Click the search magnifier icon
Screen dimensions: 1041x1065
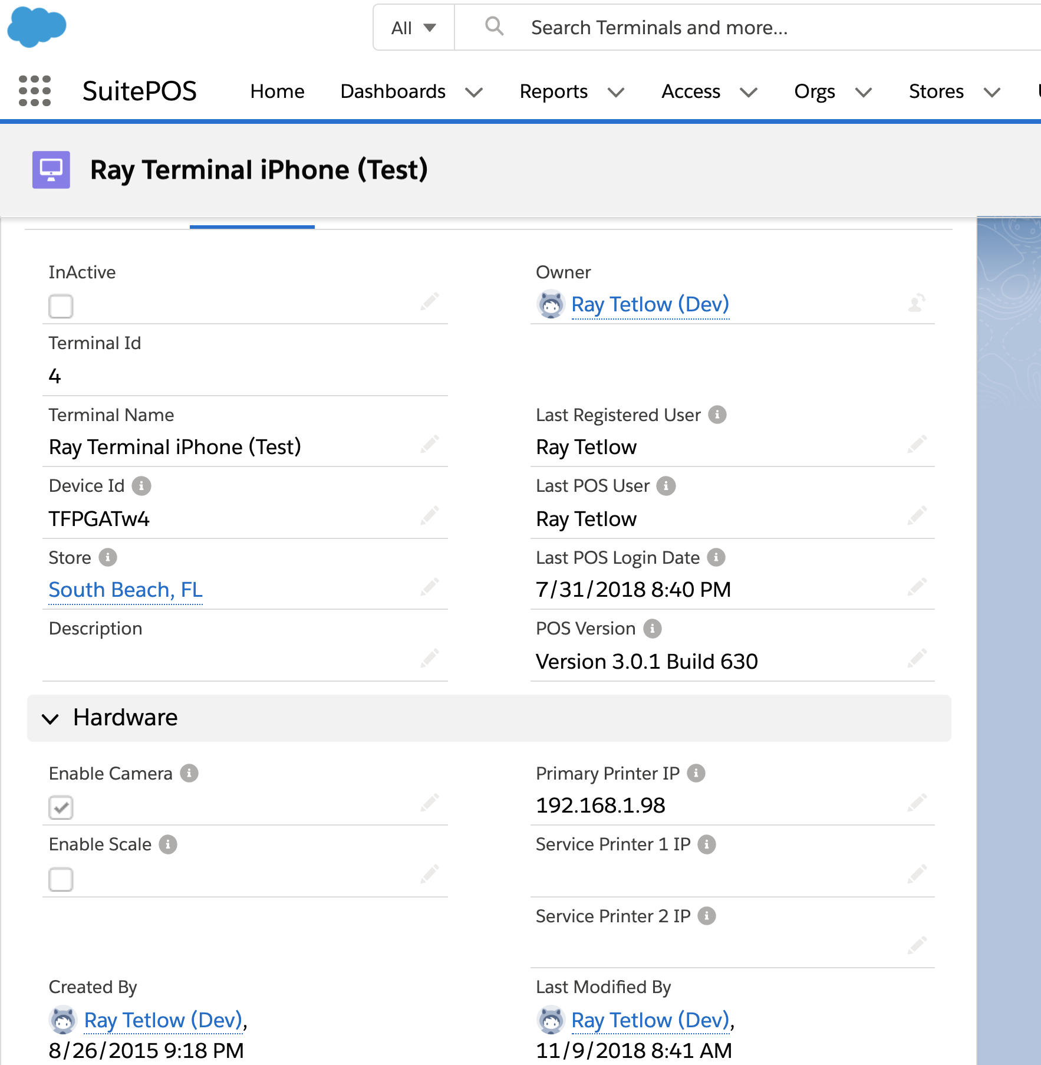494,26
